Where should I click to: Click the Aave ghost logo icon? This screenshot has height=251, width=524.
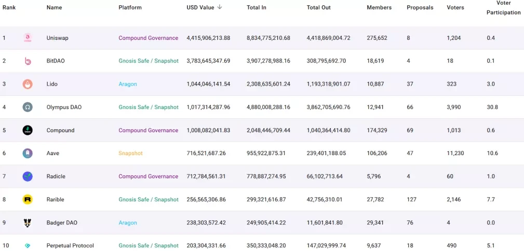pos(28,153)
